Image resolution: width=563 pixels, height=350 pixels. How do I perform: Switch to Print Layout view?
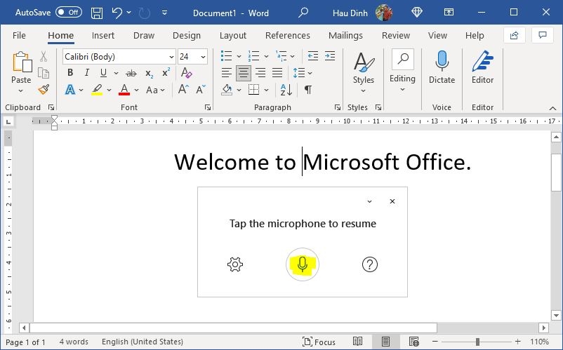pyautogui.click(x=385, y=342)
